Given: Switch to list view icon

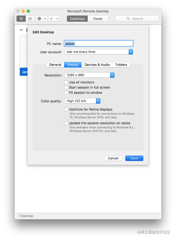Looking at the screenshot, I should pos(30,19).
